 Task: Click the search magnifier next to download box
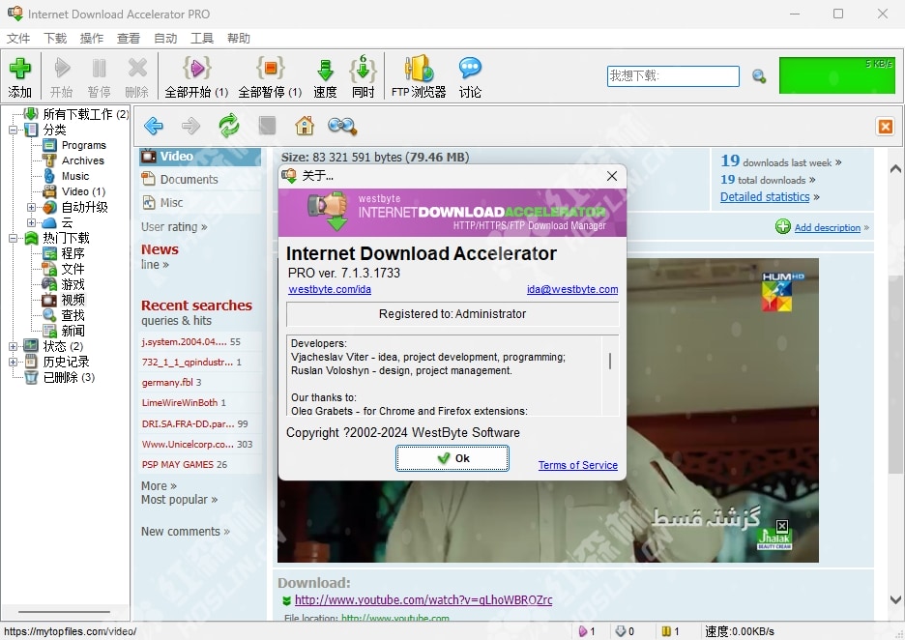(759, 76)
